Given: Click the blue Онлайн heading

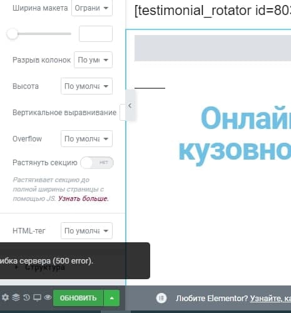Looking at the screenshot, I should coord(246,118).
